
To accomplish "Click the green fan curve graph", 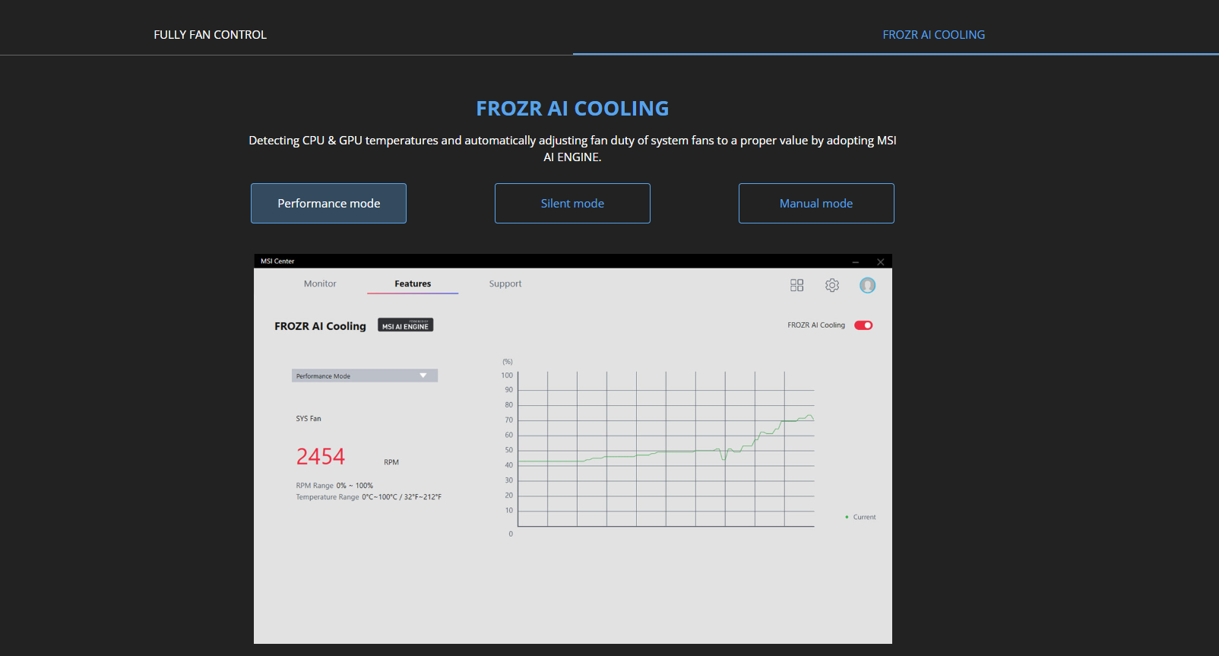I will [x=666, y=450].
